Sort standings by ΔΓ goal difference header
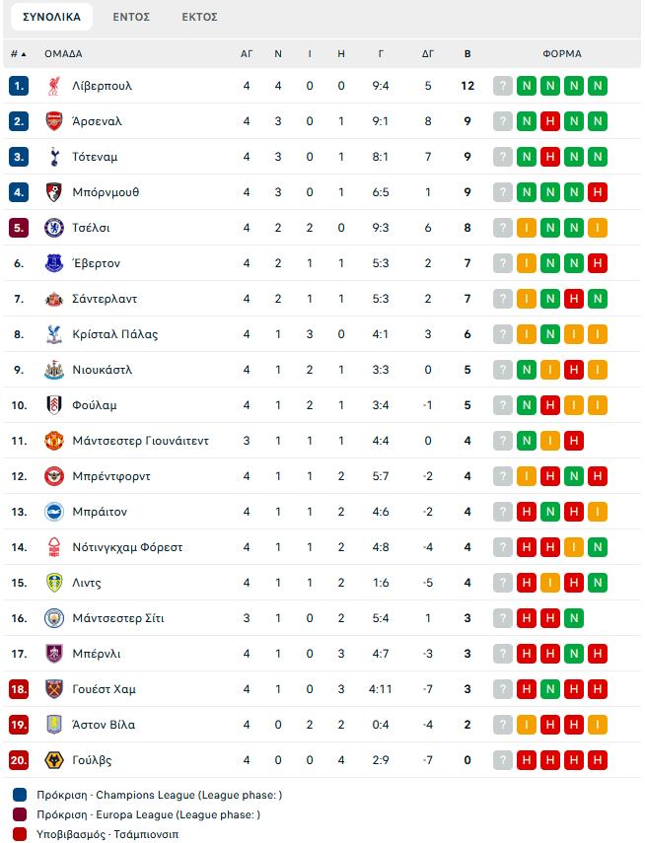This screenshot has height=843, width=645. pyautogui.click(x=428, y=54)
